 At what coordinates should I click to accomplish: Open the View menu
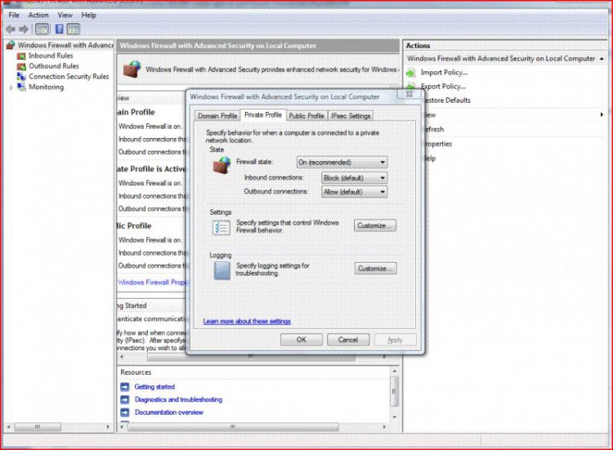[x=65, y=16]
